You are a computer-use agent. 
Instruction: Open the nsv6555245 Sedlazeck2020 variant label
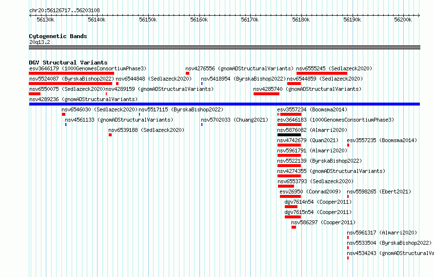(x=334, y=68)
